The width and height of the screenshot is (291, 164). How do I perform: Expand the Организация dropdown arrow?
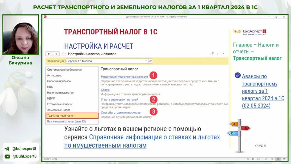pyautogui.click(x=146, y=61)
